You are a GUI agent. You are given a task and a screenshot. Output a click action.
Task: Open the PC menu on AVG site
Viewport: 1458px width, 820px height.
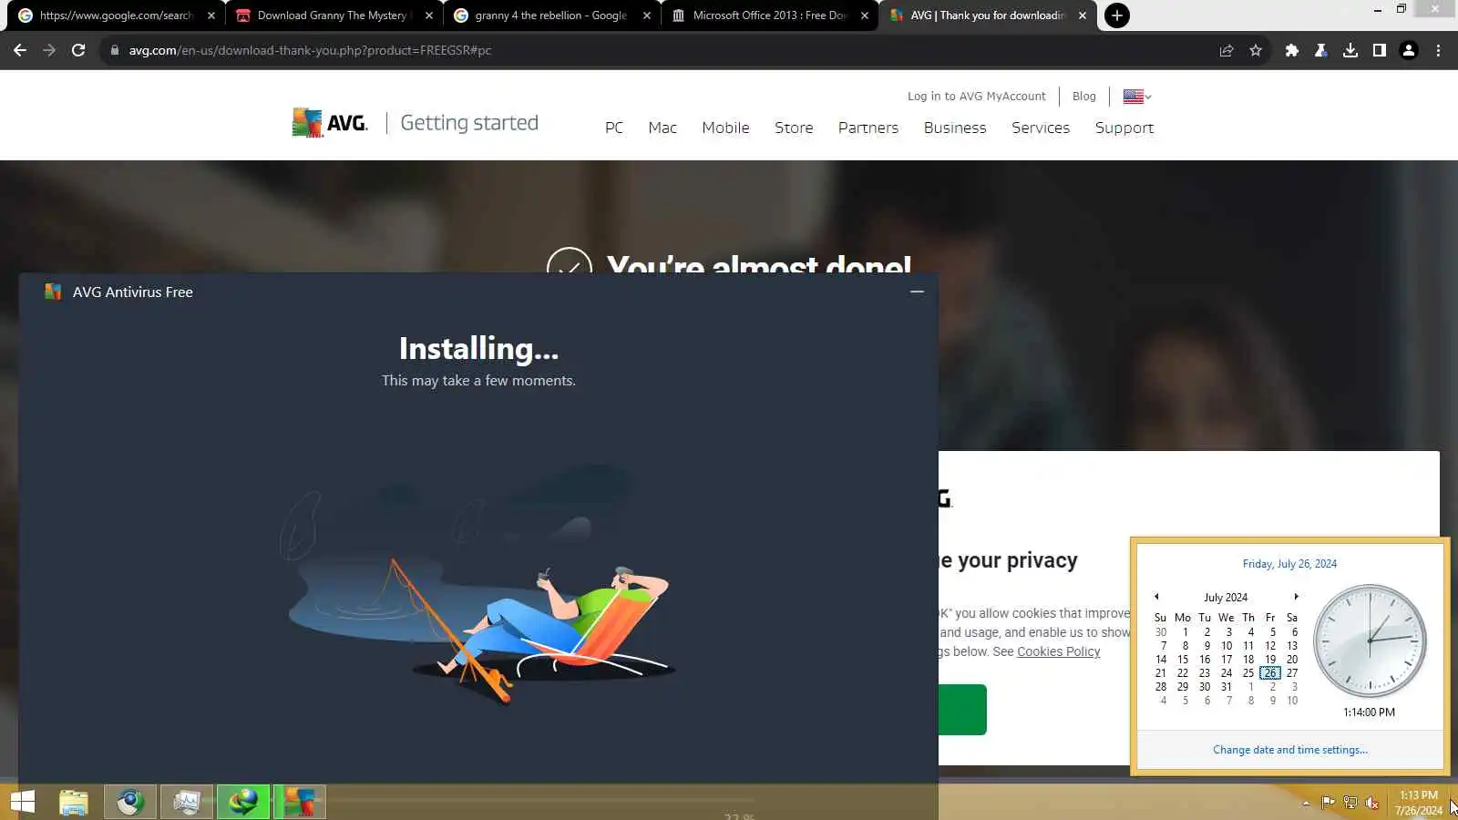coord(614,128)
